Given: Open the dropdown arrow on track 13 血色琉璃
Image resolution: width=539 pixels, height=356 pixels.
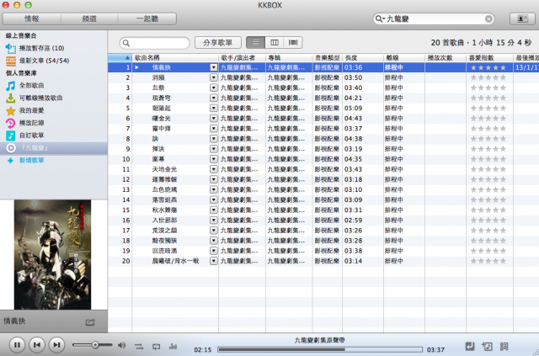Looking at the screenshot, I should (x=214, y=189).
